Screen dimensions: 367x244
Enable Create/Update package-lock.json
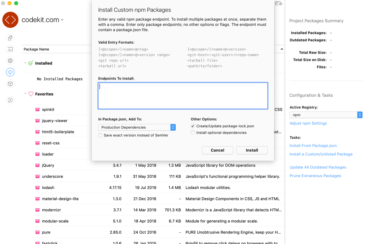point(193,126)
